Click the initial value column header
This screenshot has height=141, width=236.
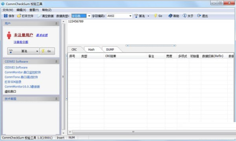point(195,56)
